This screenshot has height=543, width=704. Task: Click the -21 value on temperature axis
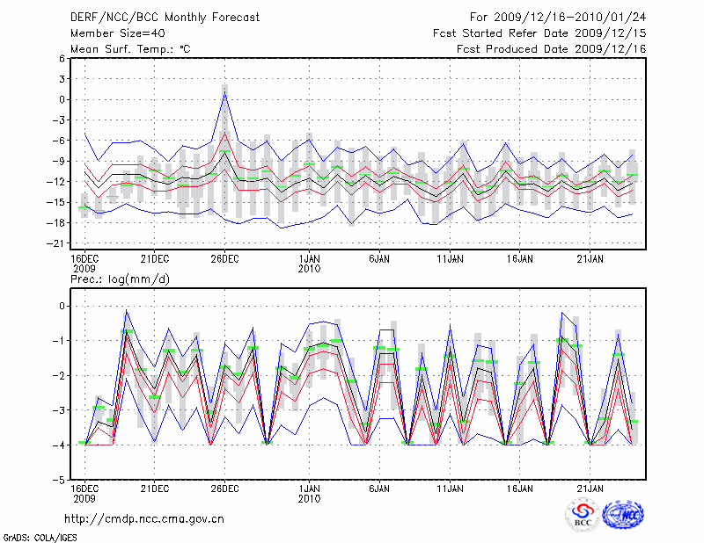pyautogui.click(x=61, y=243)
